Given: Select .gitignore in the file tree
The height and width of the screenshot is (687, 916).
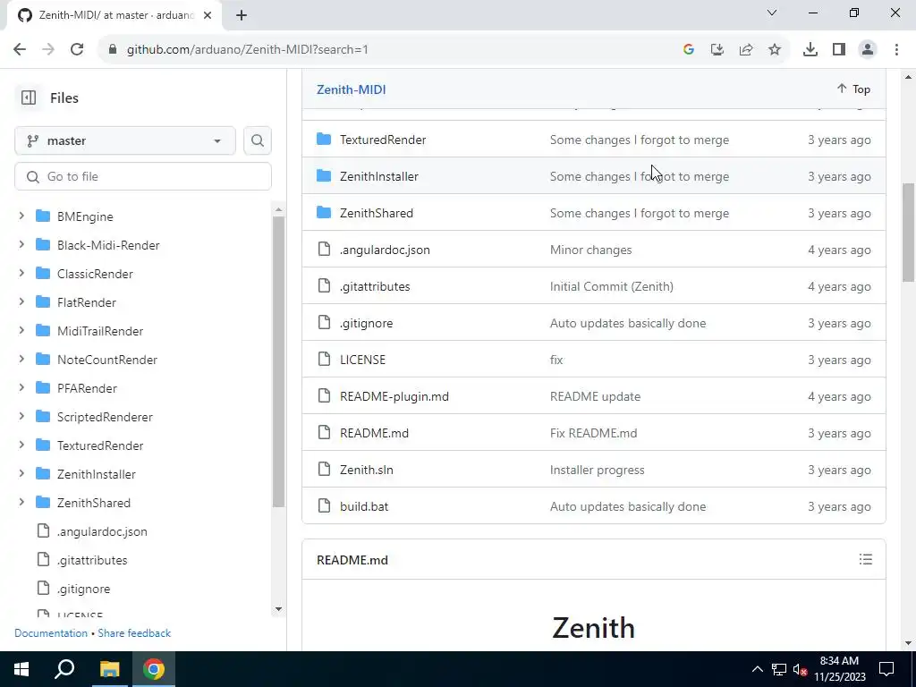Looking at the screenshot, I should tap(83, 589).
